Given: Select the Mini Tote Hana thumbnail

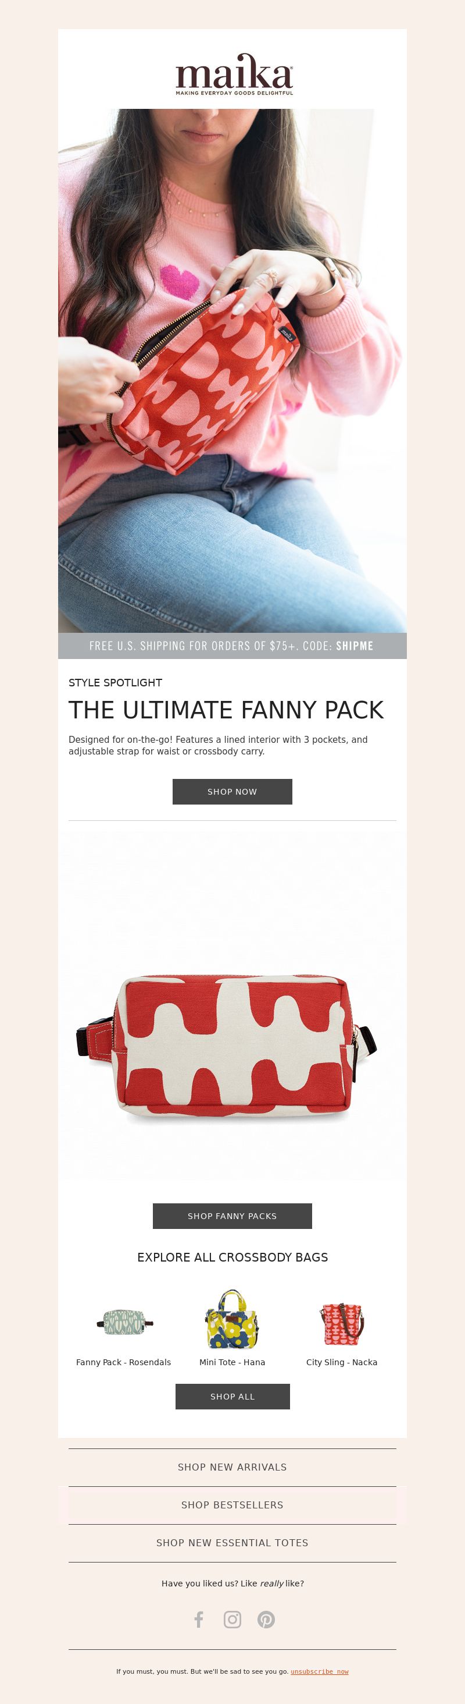Looking at the screenshot, I should click(x=232, y=1319).
